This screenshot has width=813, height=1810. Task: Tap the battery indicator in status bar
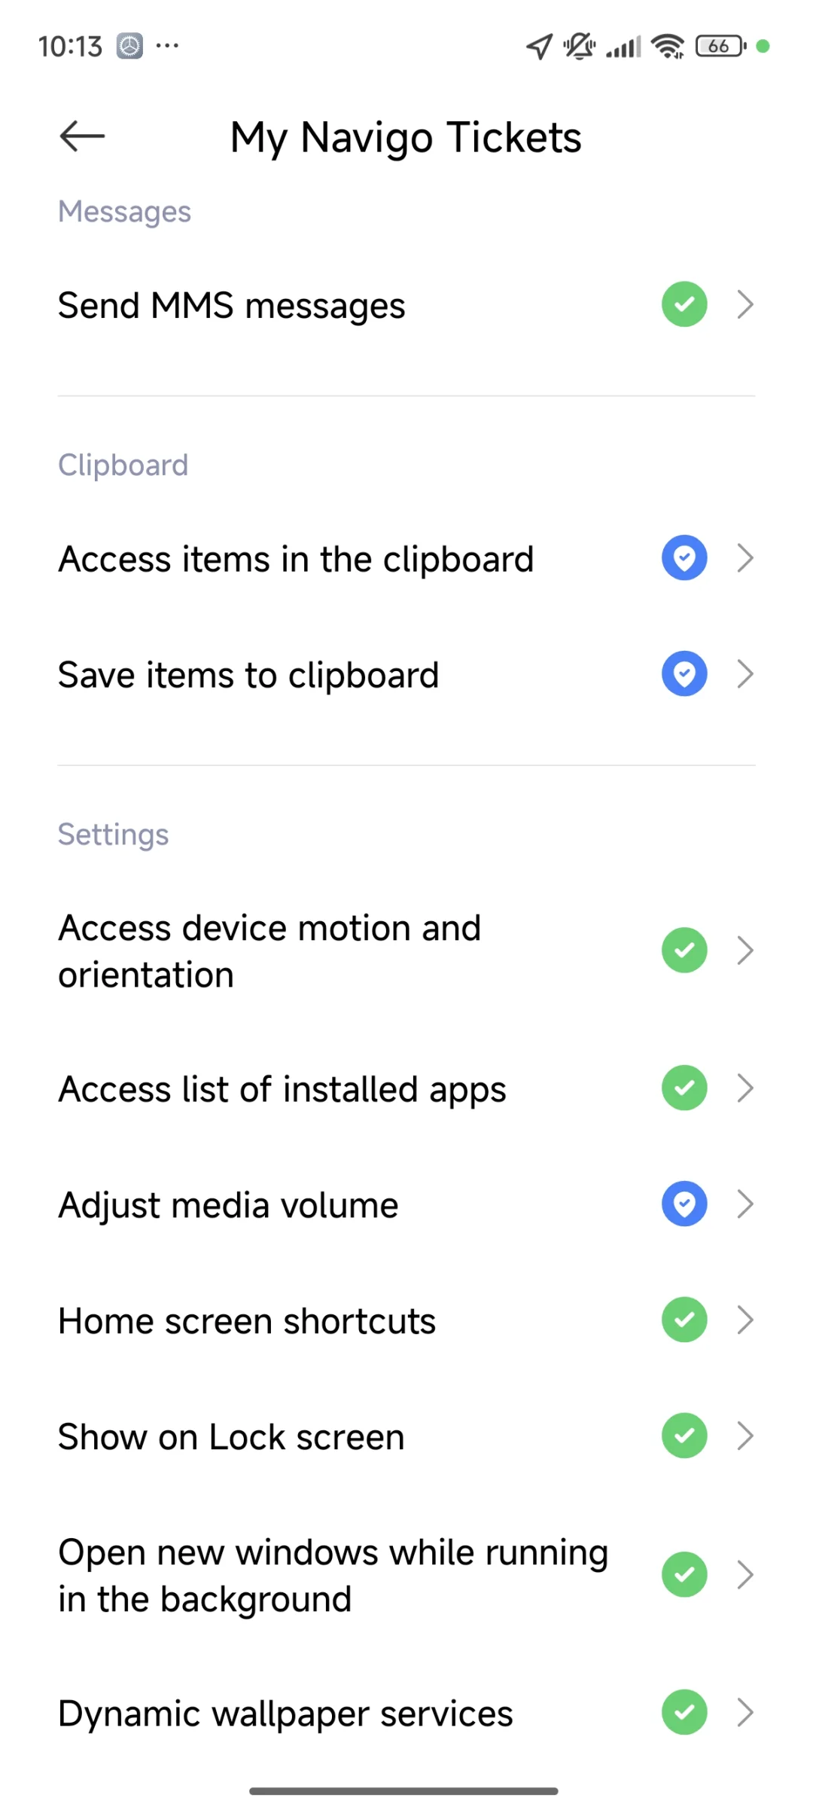pyautogui.click(x=720, y=46)
